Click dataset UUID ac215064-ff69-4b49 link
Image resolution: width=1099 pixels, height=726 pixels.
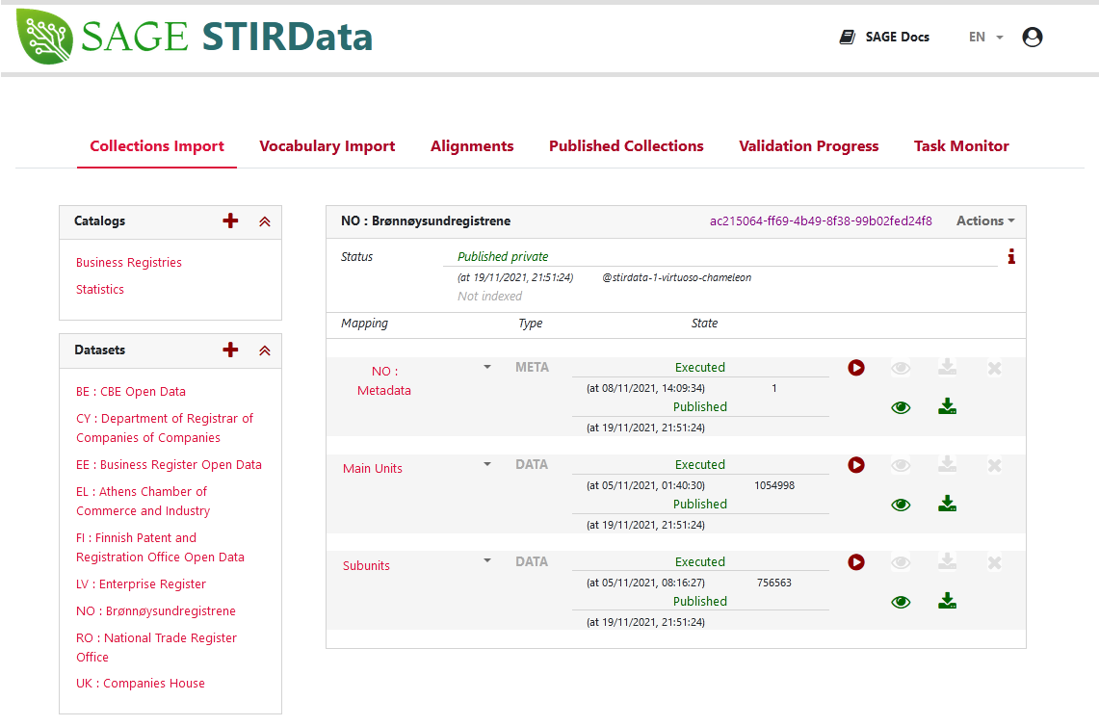click(821, 221)
